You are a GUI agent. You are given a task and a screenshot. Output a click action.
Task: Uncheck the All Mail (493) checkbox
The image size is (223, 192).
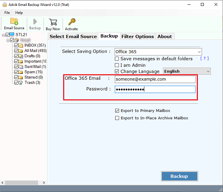tap(16, 51)
